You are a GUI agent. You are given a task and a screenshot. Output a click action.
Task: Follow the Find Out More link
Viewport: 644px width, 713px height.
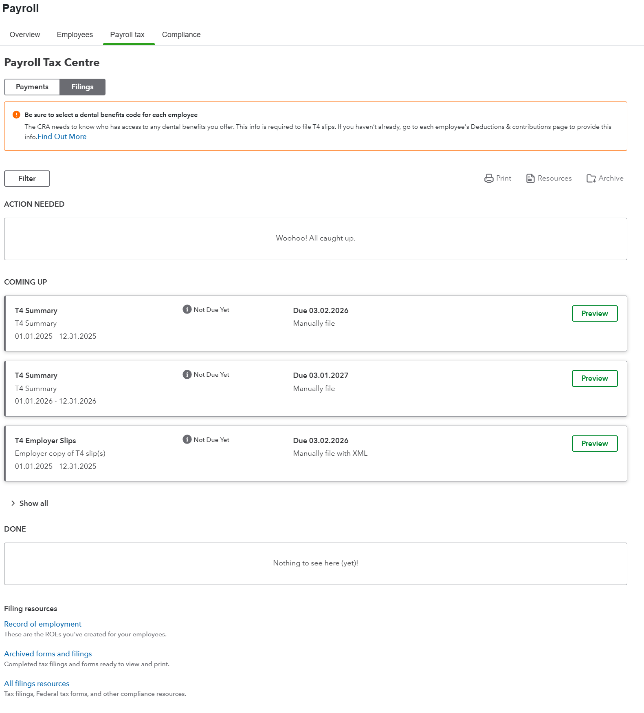tap(62, 137)
